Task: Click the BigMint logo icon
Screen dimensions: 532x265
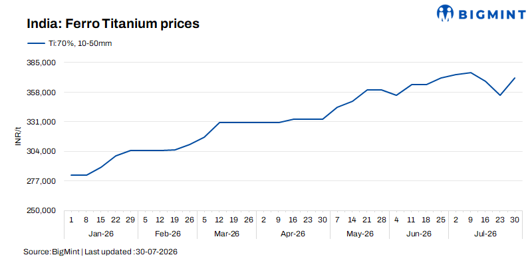Action: tap(445, 13)
